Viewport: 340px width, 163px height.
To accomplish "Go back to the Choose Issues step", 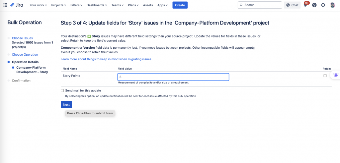I will tap(22, 38).
